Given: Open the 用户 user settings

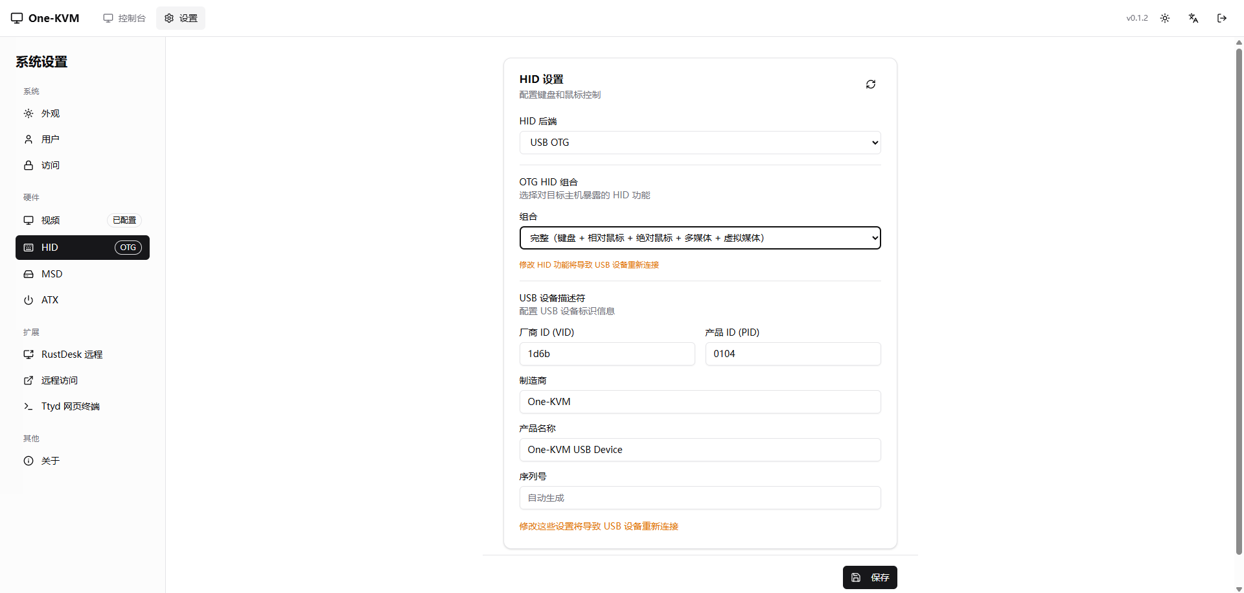Looking at the screenshot, I should (x=51, y=139).
